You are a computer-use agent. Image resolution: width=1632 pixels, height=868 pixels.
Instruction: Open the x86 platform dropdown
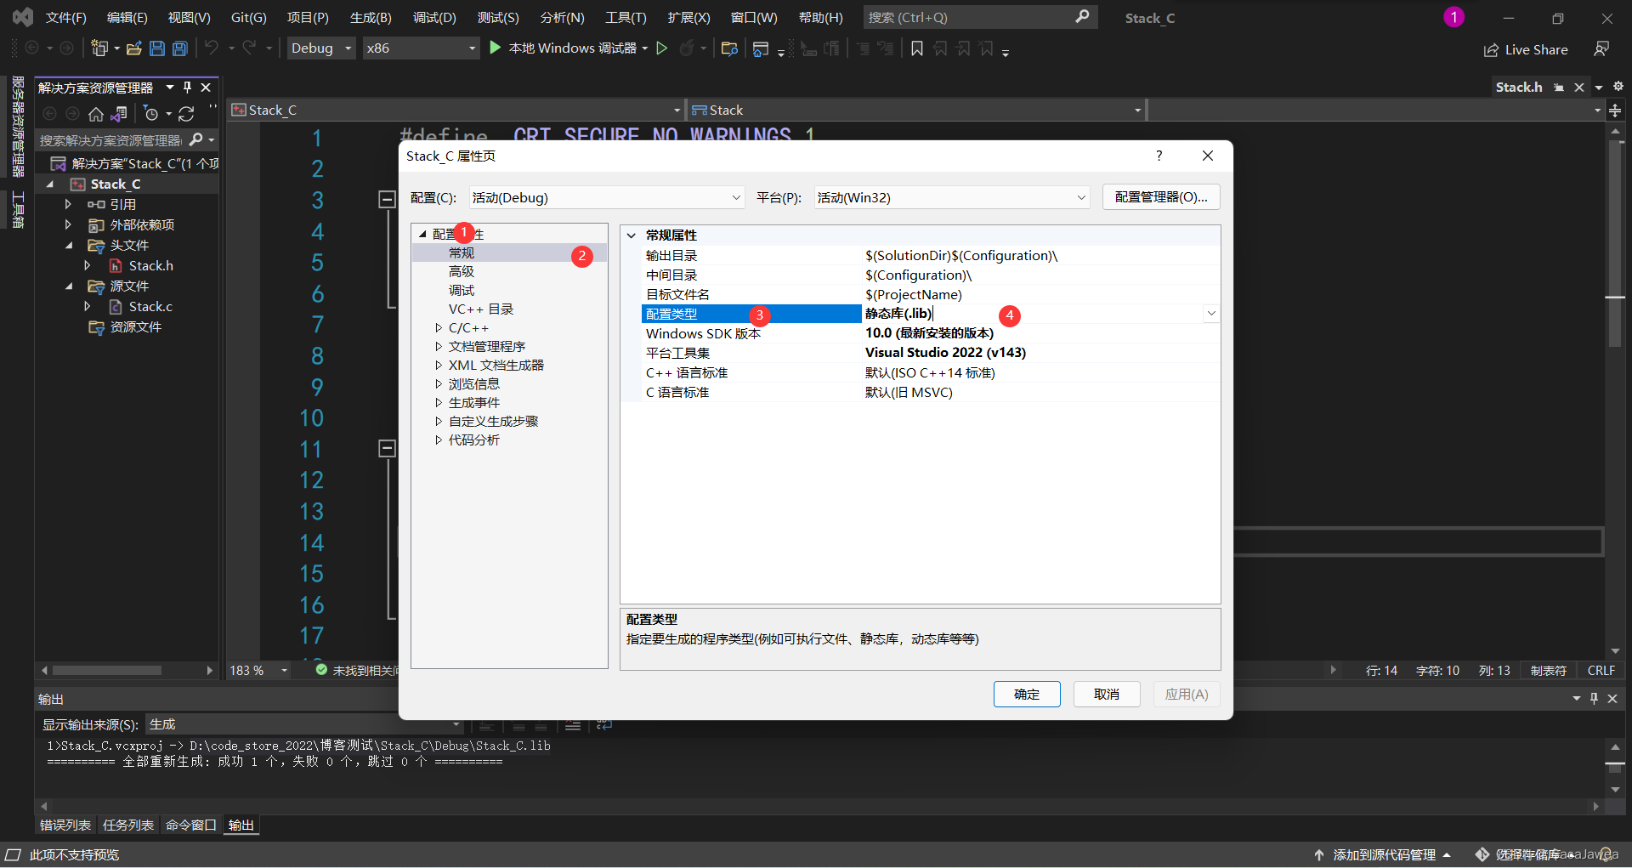pos(421,48)
